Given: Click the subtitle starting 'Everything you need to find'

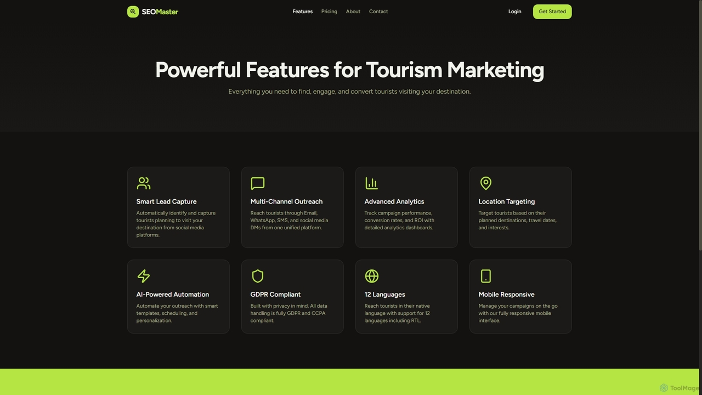Looking at the screenshot, I should (349, 92).
